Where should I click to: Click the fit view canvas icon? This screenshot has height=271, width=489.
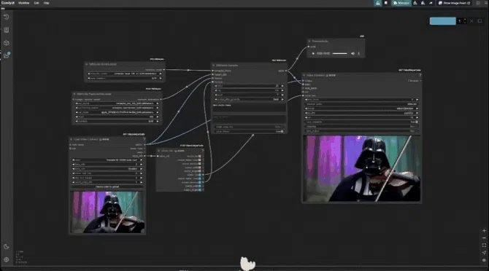click(x=484, y=246)
